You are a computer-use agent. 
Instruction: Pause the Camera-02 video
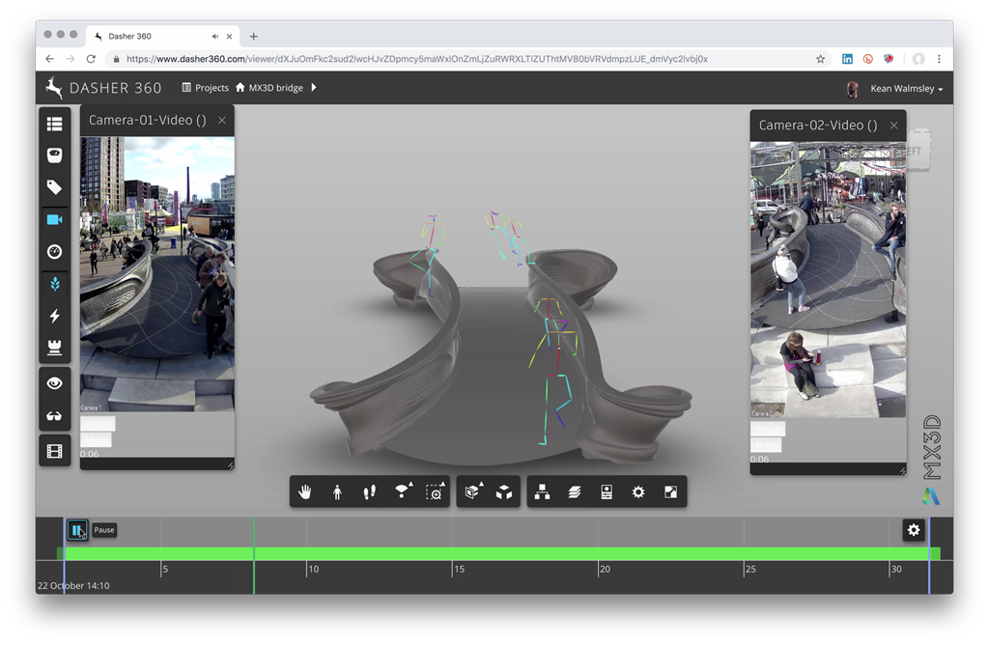pos(768,429)
